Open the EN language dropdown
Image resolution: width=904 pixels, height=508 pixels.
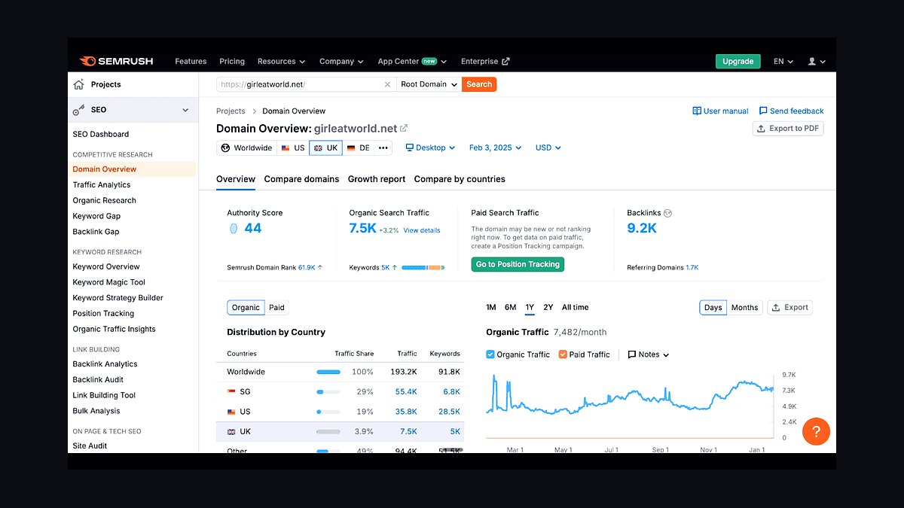coord(783,61)
